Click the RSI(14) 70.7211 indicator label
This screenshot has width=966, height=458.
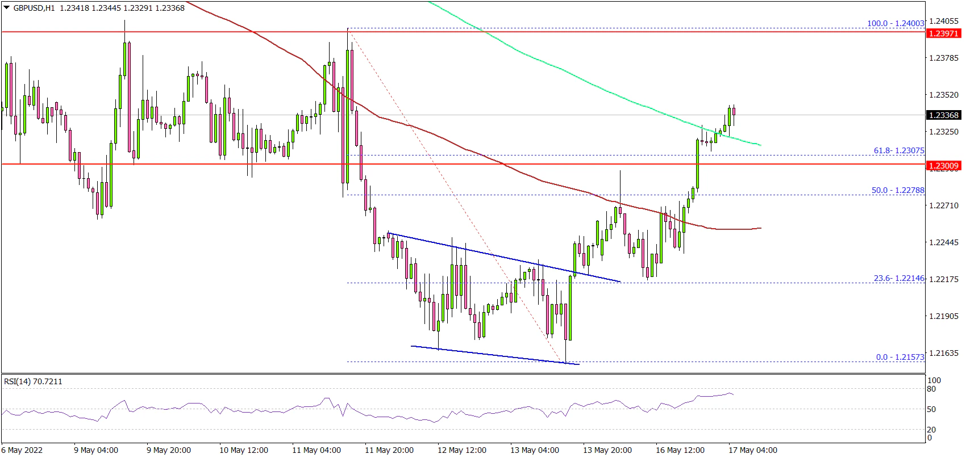coord(33,381)
